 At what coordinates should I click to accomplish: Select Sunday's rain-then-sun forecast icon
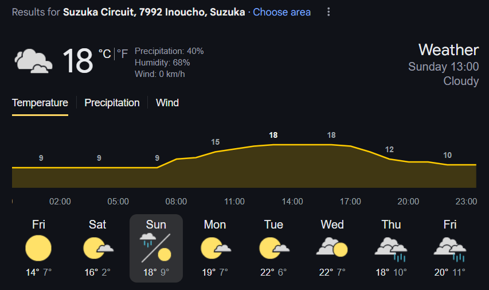pos(155,247)
